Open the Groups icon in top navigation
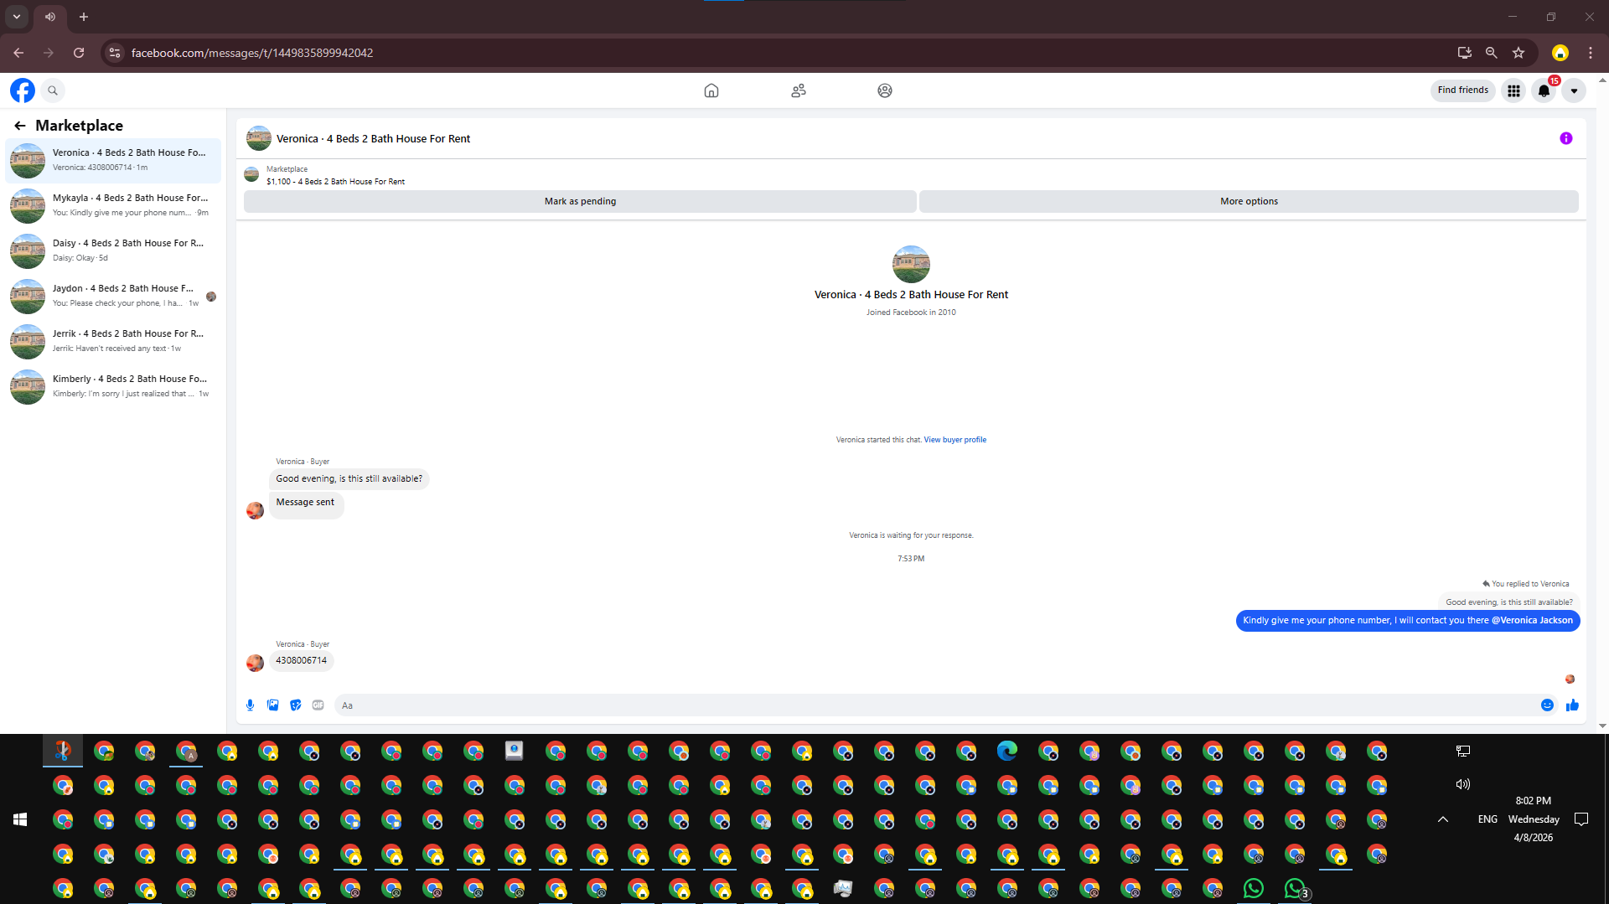The height and width of the screenshot is (904, 1609). [885, 90]
